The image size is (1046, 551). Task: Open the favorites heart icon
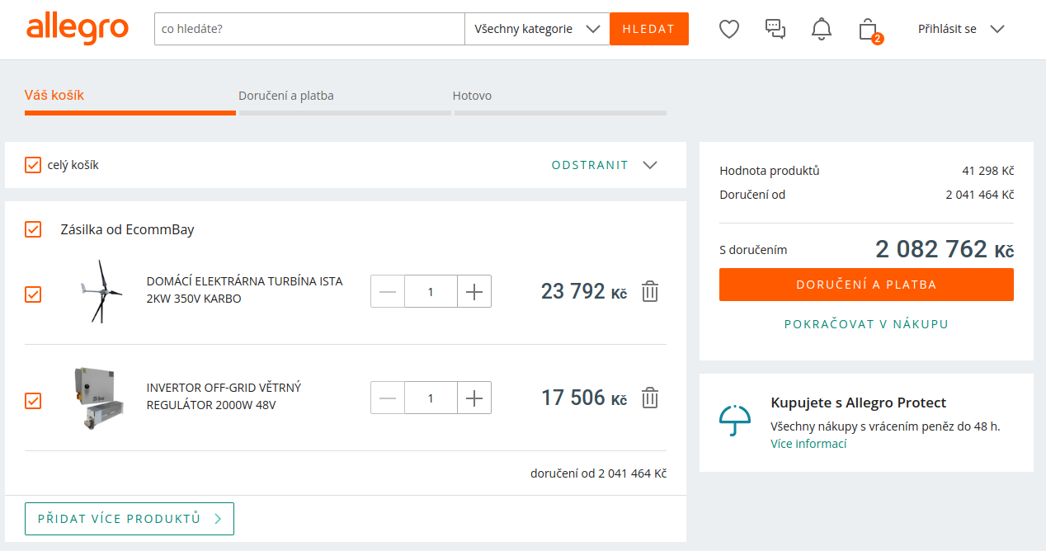click(728, 30)
